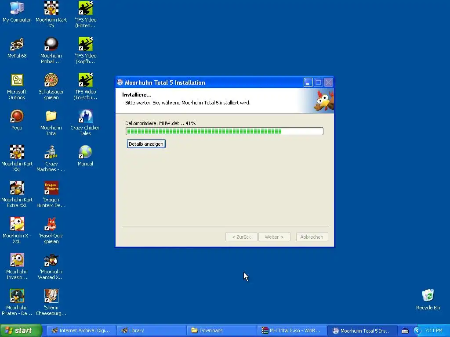Screen dimensions: 450x337
Task: Expand hidden system tray icons arrow
Action: tap(417, 331)
